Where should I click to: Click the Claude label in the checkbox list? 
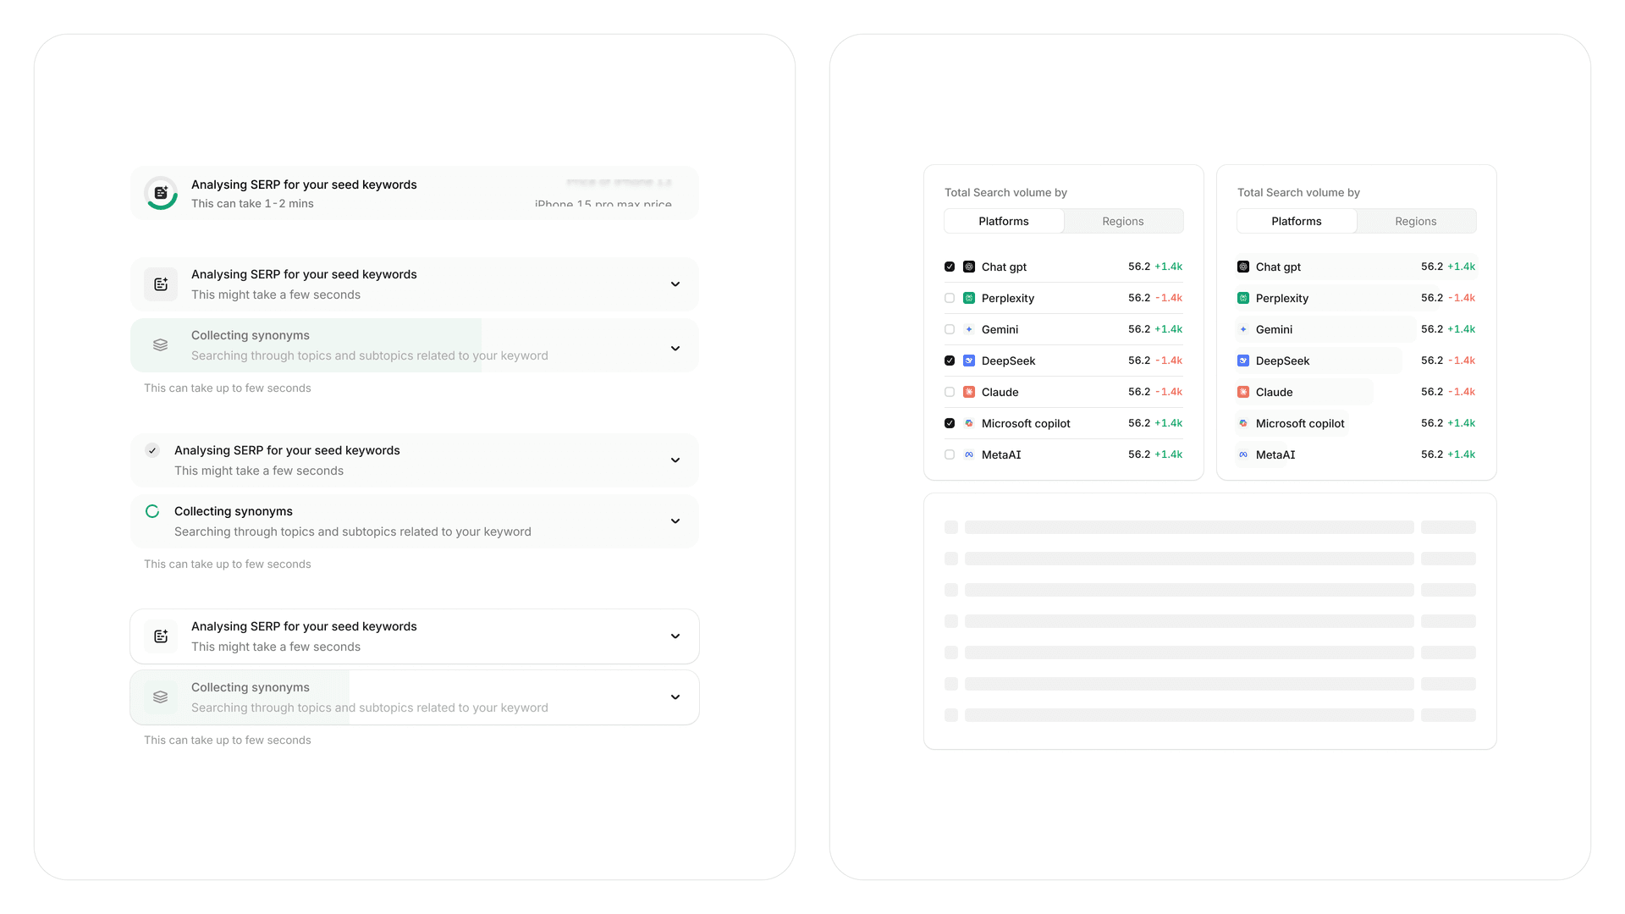click(x=1000, y=392)
